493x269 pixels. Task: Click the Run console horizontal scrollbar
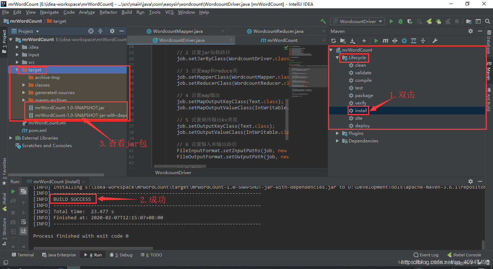[x=94, y=248]
